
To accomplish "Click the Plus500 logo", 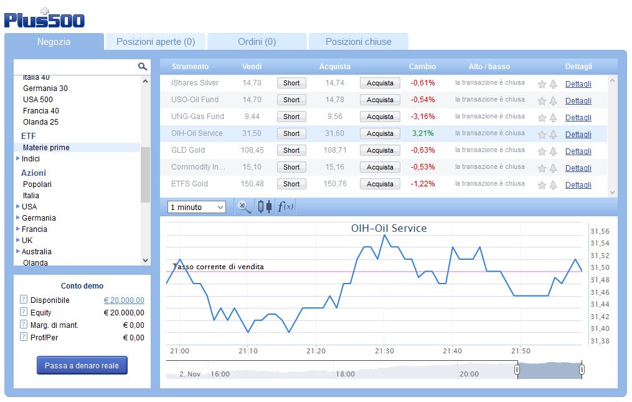I will point(44,18).
